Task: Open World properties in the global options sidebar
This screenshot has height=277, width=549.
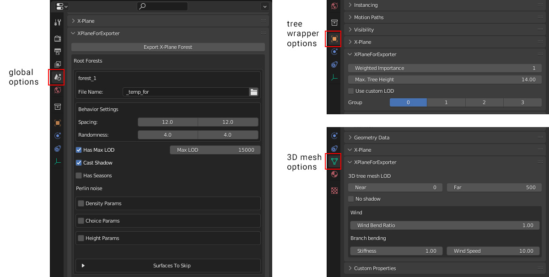Action: pos(58,90)
